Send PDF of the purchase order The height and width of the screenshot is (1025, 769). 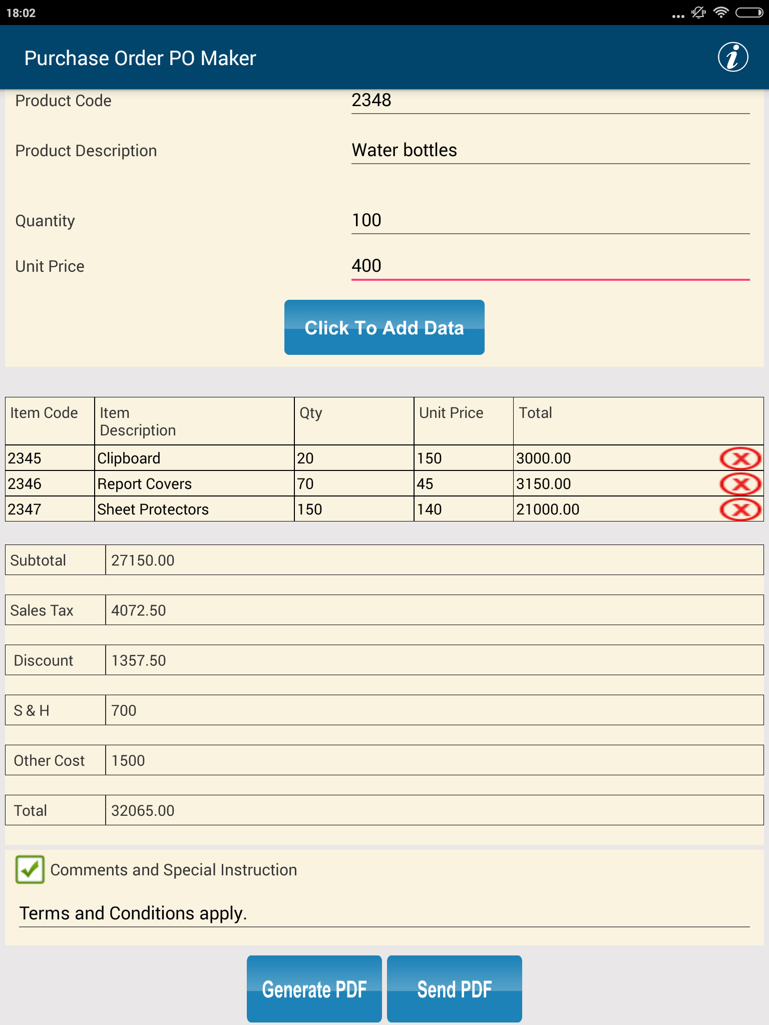point(455,989)
